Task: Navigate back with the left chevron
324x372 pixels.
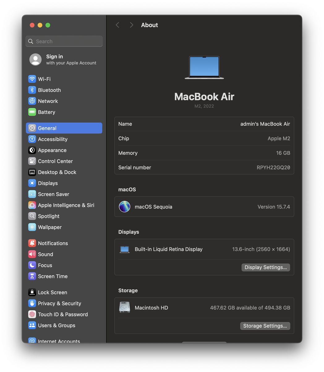Action: (117, 25)
